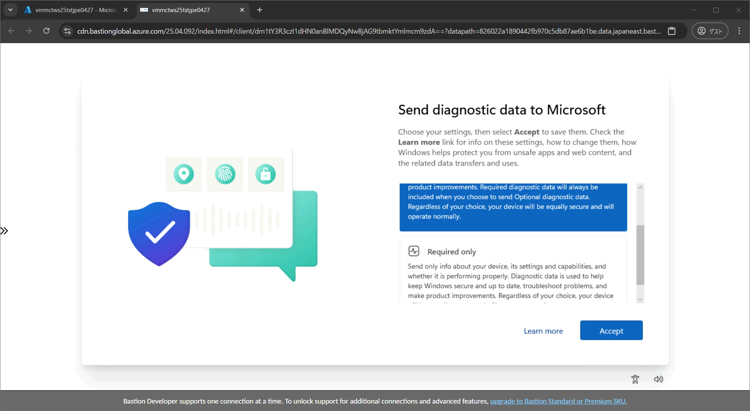Open the Chrome three-dot menu
The width and height of the screenshot is (750, 411).
point(739,31)
